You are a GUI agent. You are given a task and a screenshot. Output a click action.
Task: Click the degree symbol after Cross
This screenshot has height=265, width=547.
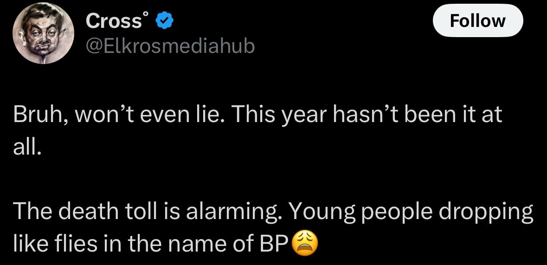(146, 16)
